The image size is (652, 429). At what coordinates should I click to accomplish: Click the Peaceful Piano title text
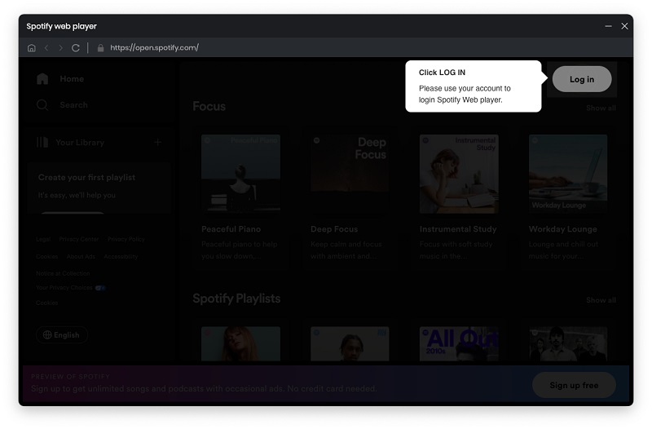click(x=231, y=229)
